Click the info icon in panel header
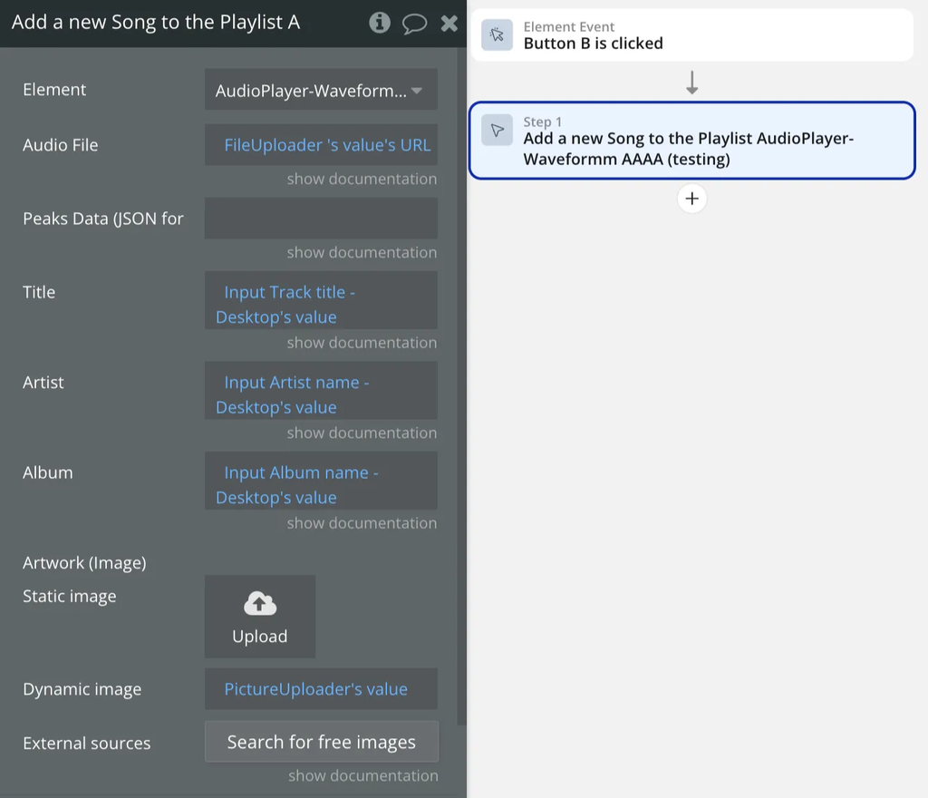 (380, 24)
